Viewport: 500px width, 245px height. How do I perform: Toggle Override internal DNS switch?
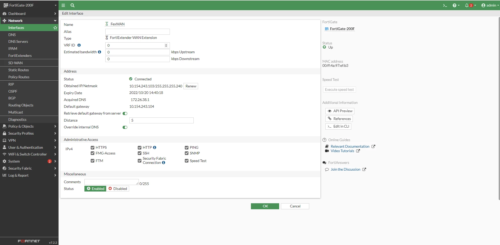coord(125,127)
